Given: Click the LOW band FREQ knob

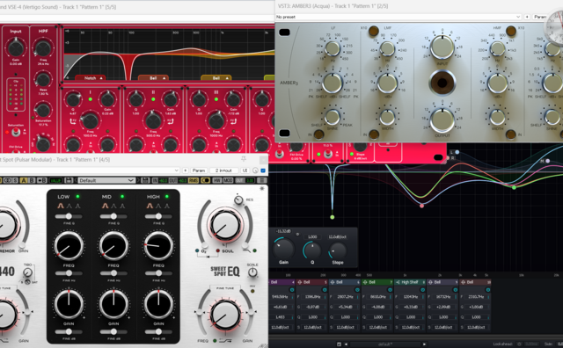Looking at the screenshot, I should [x=69, y=246].
